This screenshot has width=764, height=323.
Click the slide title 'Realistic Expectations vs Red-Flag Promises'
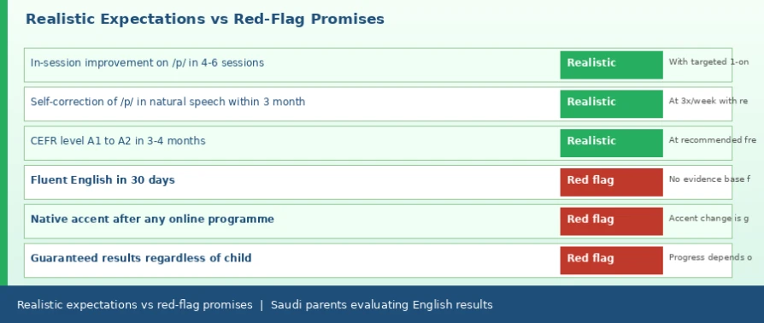coord(204,19)
